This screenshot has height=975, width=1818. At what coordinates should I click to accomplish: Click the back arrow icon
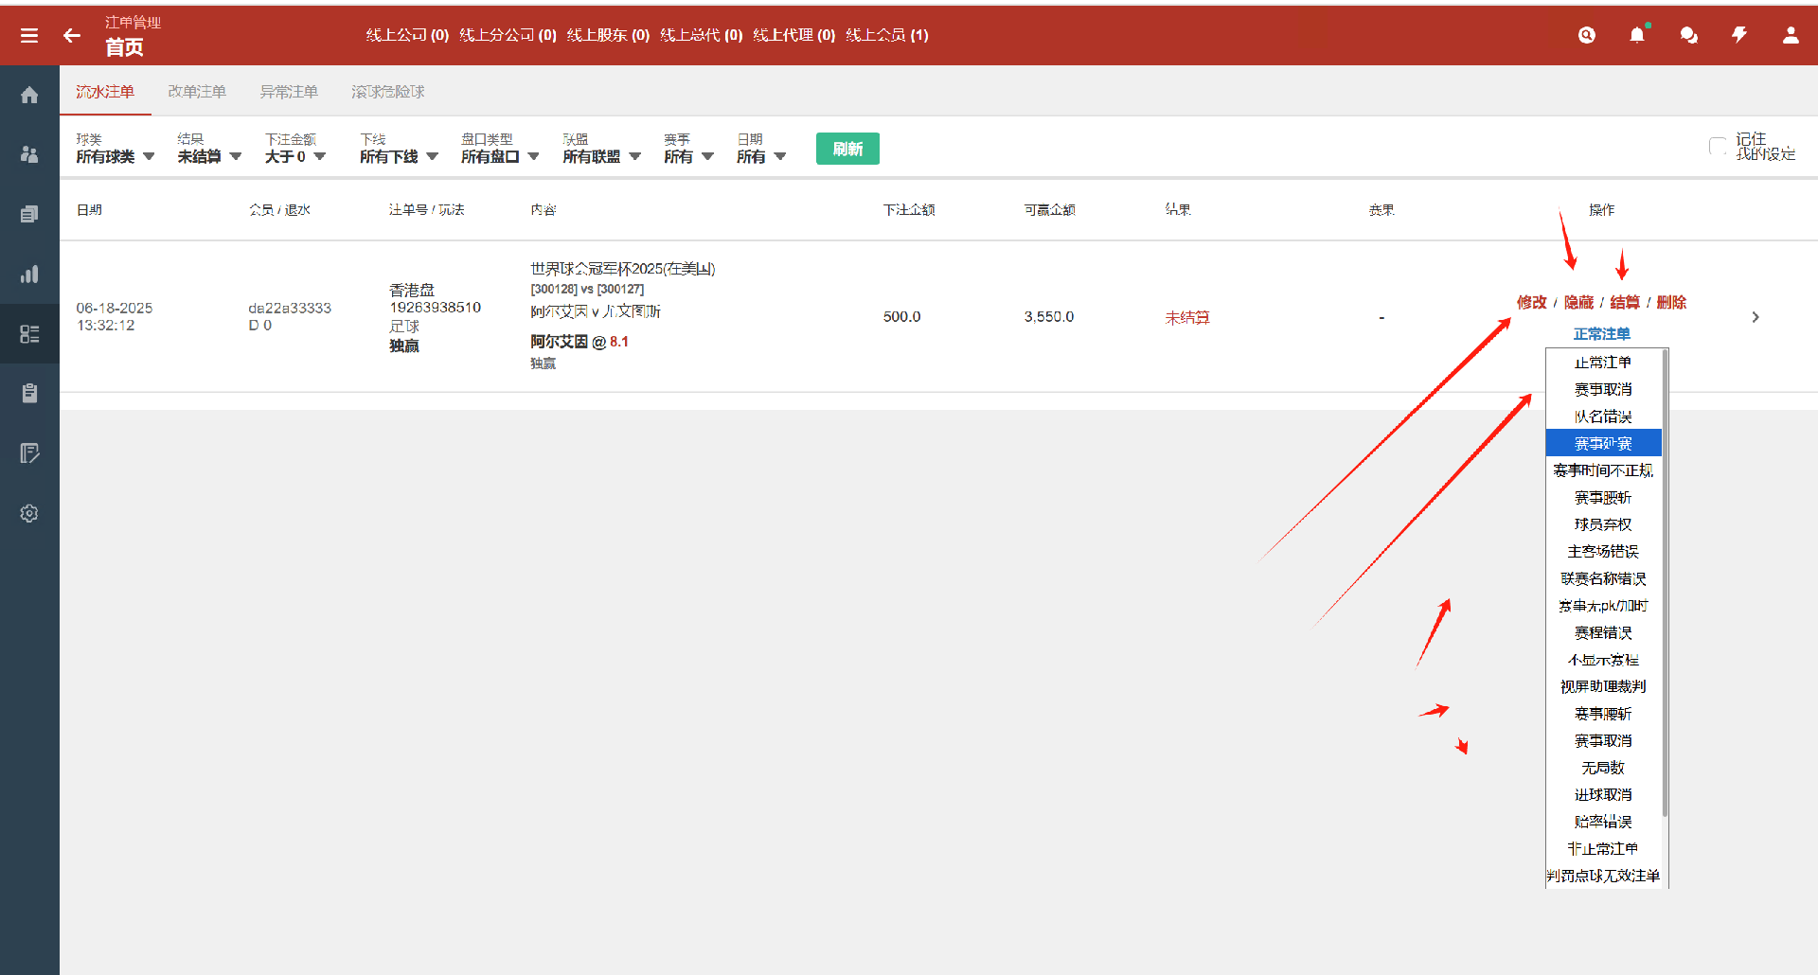(72, 36)
